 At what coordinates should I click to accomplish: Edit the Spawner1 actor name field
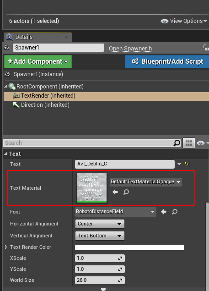click(59, 48)
